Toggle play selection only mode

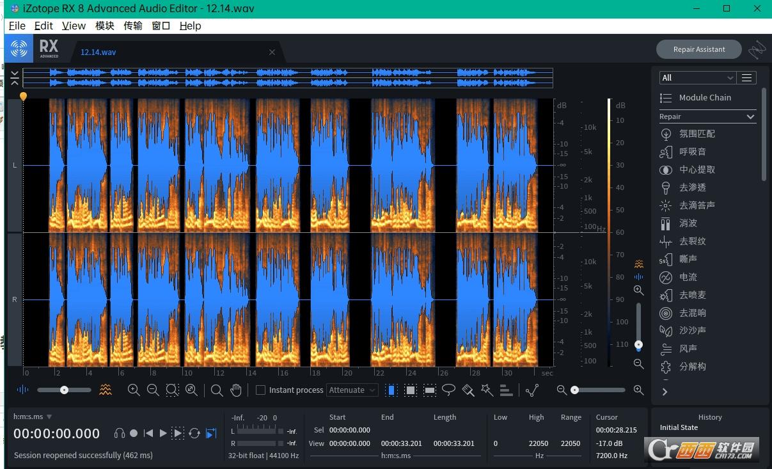pos(178,433)
